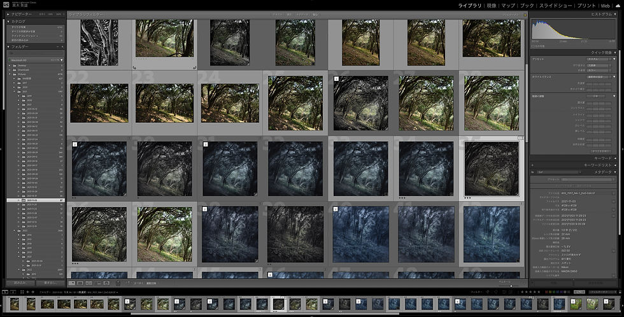Filter by the green color label
The image size is (624, 317).
pos(554,292)
